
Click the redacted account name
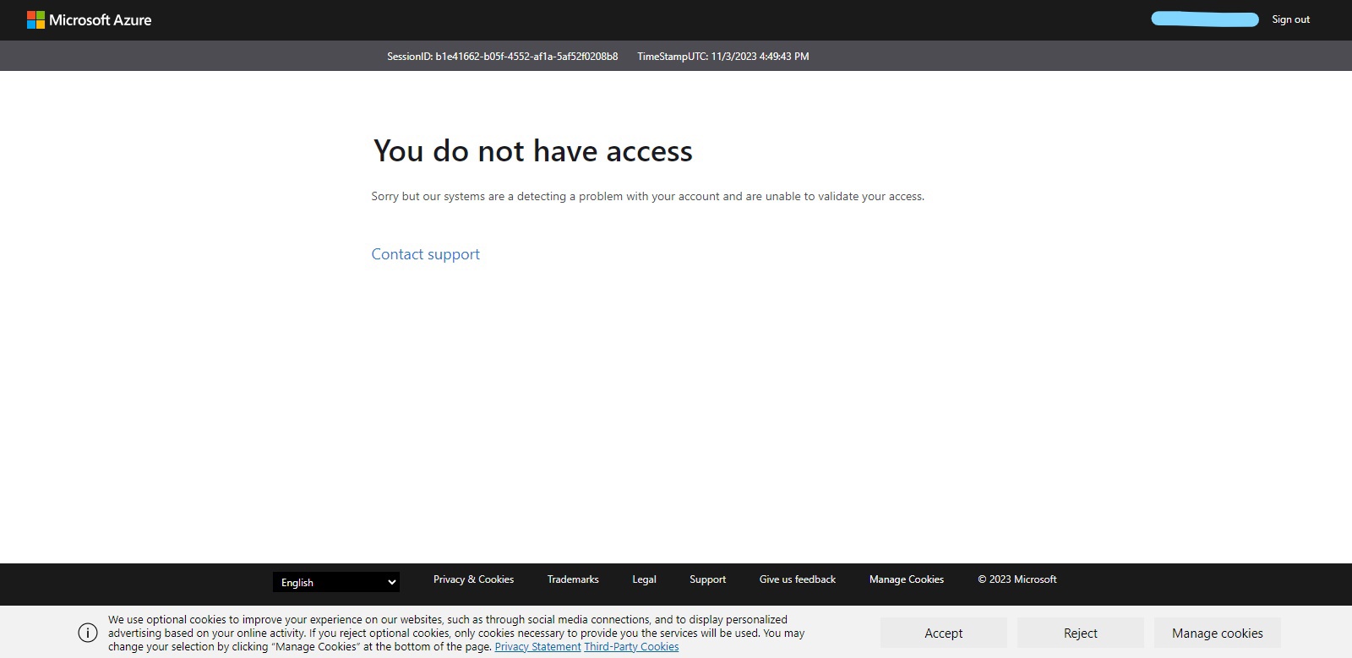point(1205,19)
